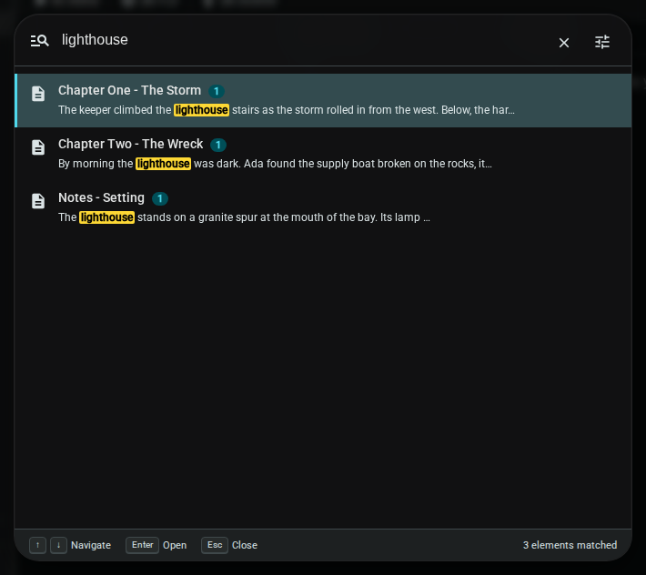Click the up arrow navigate key hint

click(37, 545)
